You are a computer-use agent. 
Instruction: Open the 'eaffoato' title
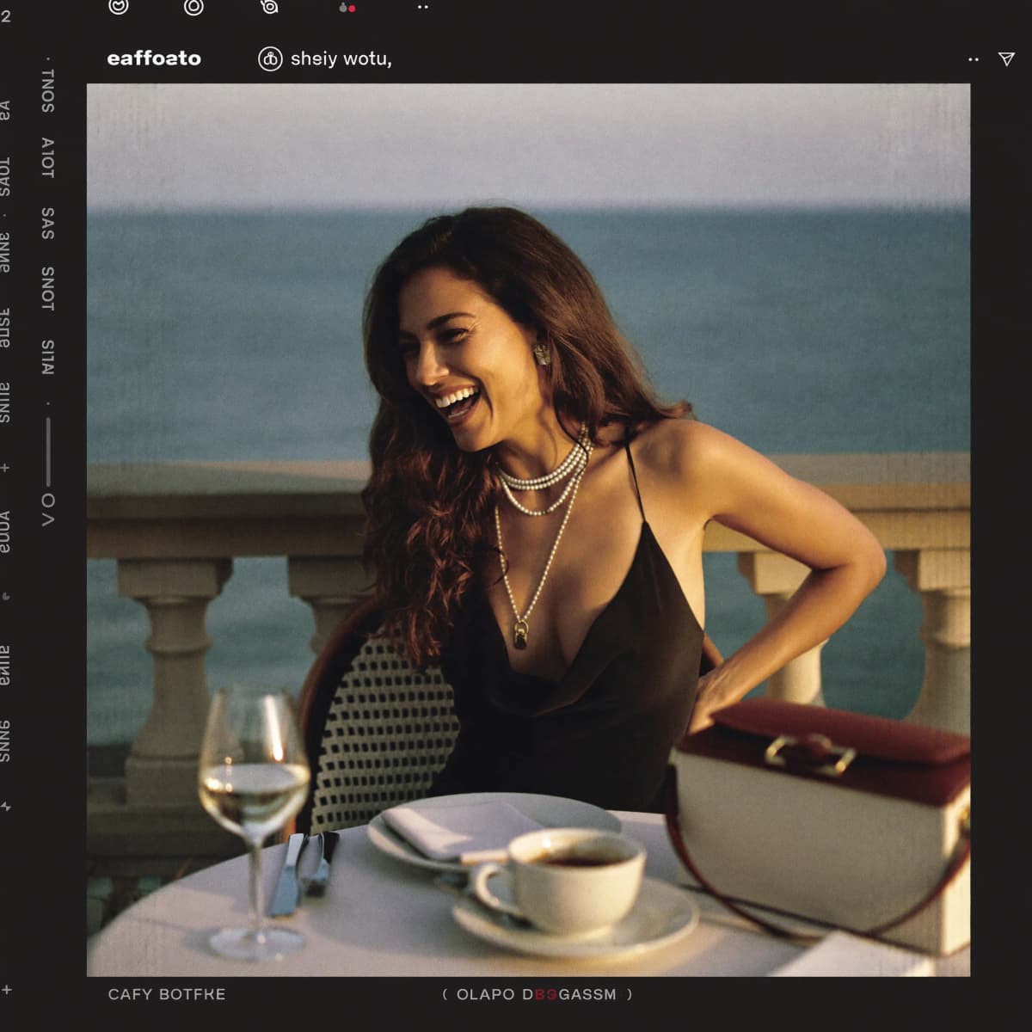click(154, 58)
